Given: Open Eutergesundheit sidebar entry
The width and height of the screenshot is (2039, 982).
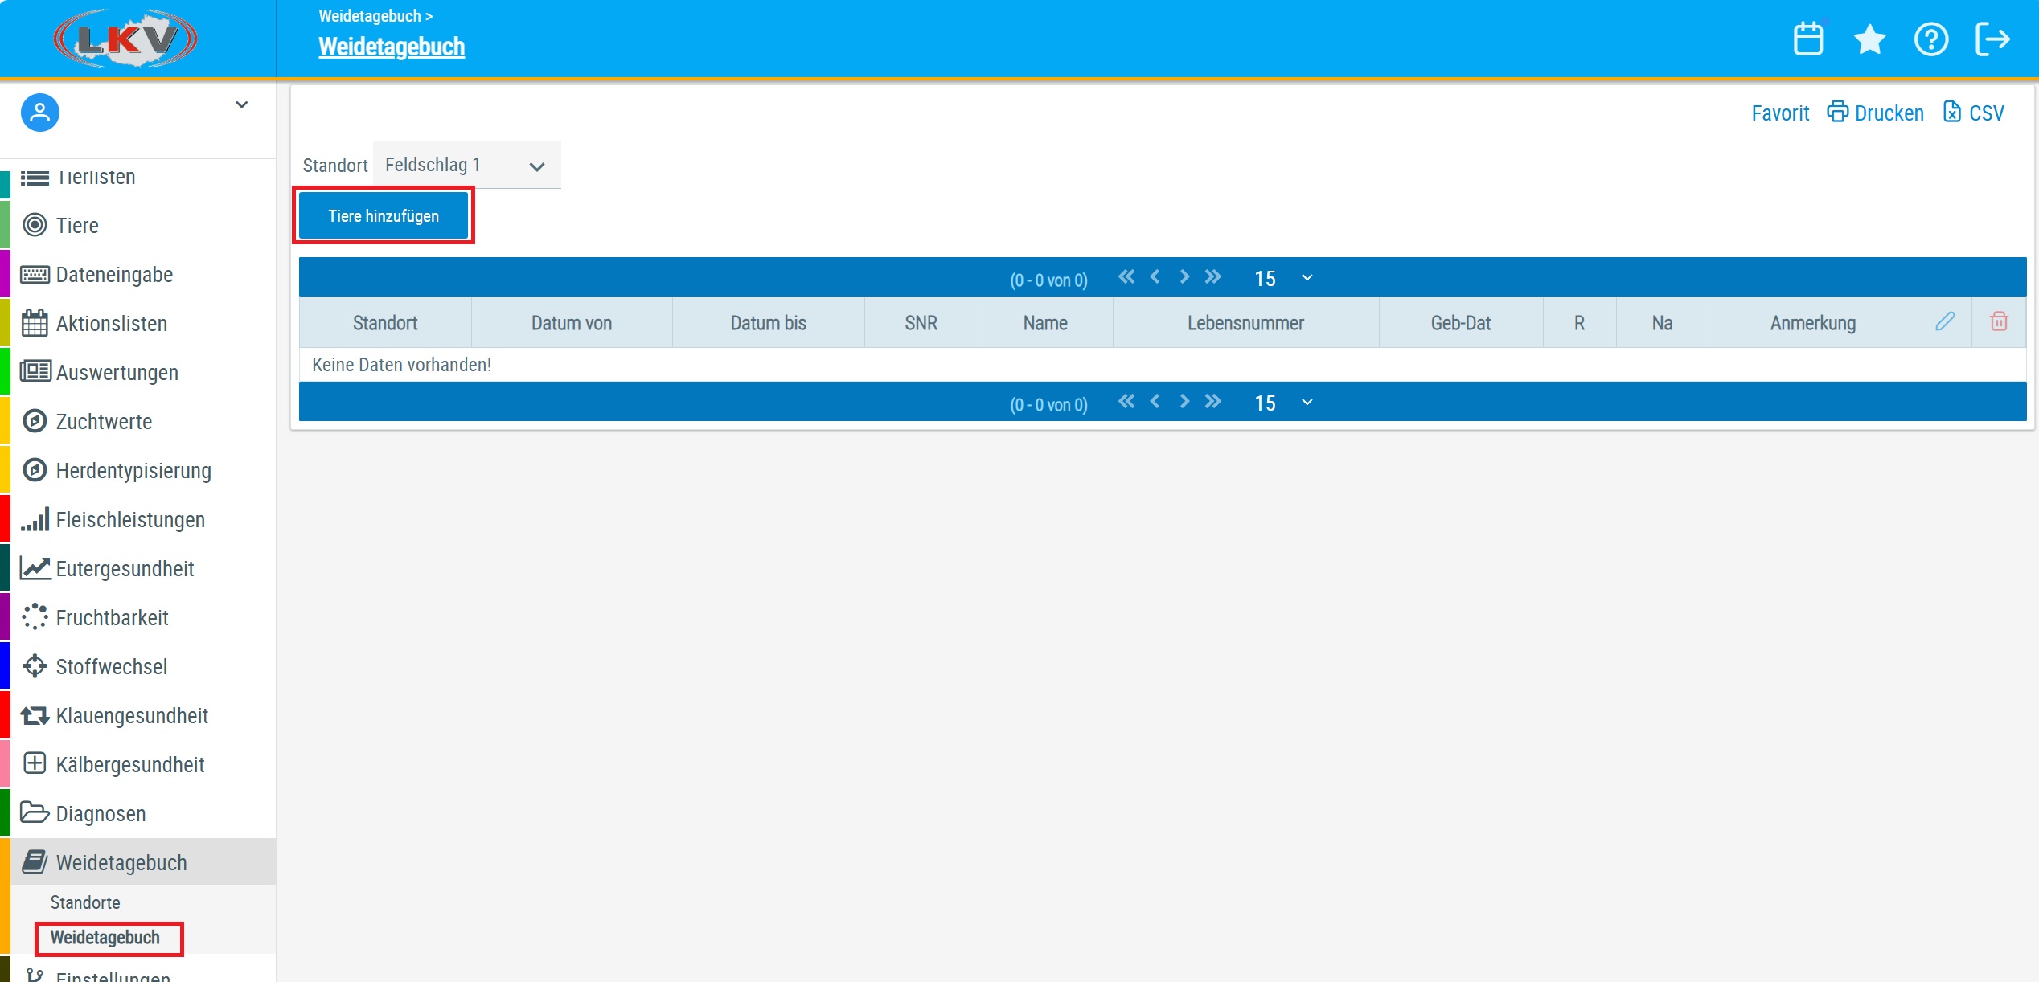Looking at the screenshot, I should tap(125, 568).
